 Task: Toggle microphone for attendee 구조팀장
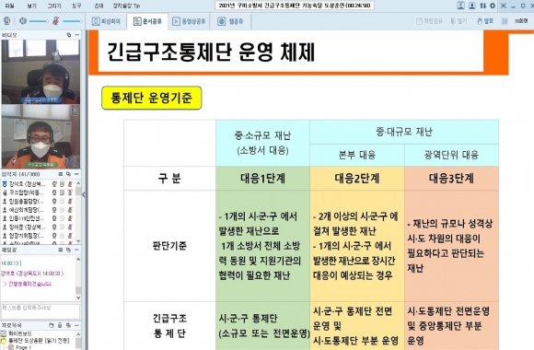tap(70, 192)
